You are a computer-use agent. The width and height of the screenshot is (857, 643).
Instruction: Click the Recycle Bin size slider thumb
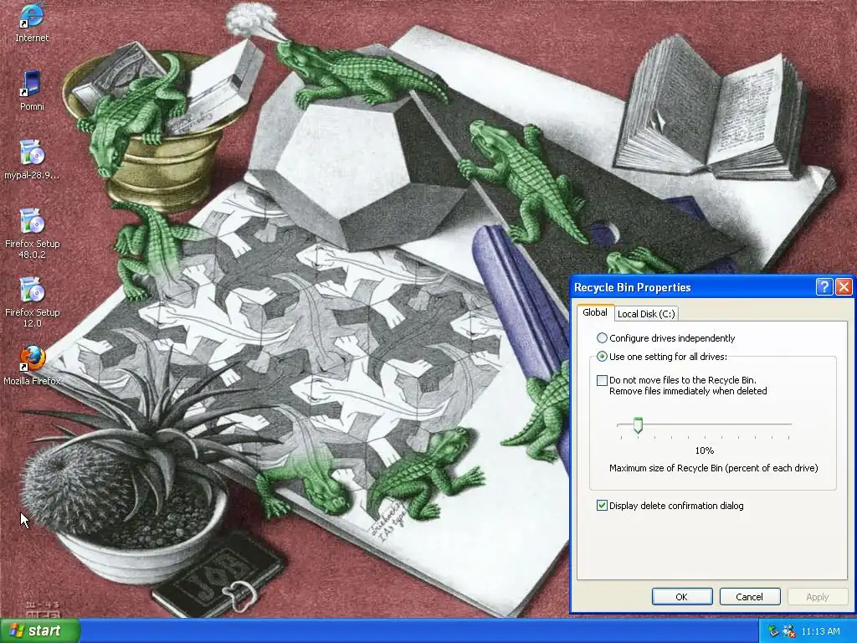click(638, 424)
